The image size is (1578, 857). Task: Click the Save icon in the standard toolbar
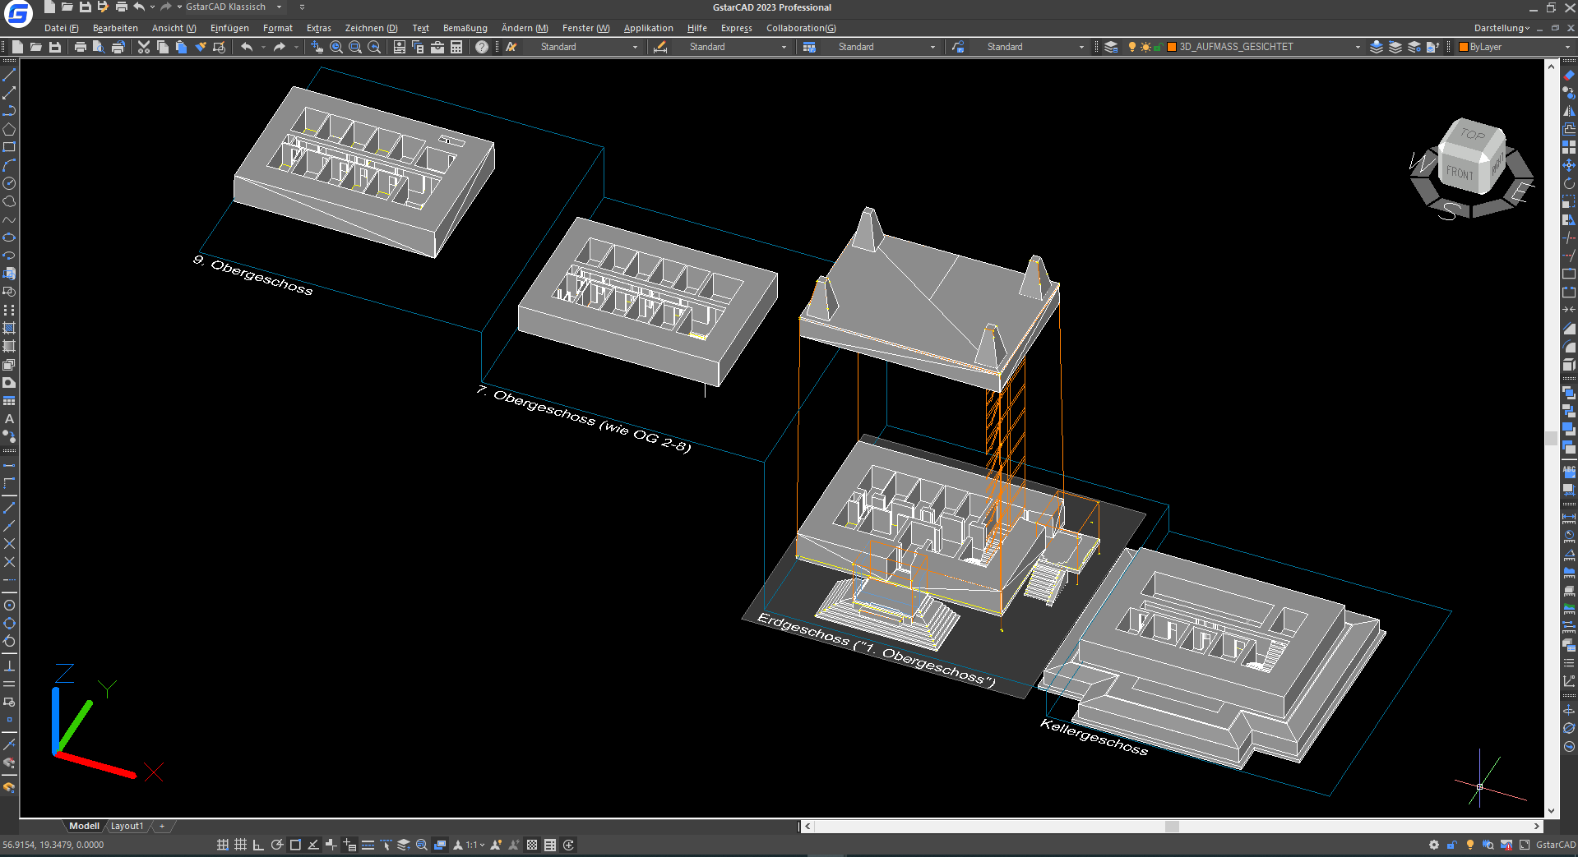(55, 48)
